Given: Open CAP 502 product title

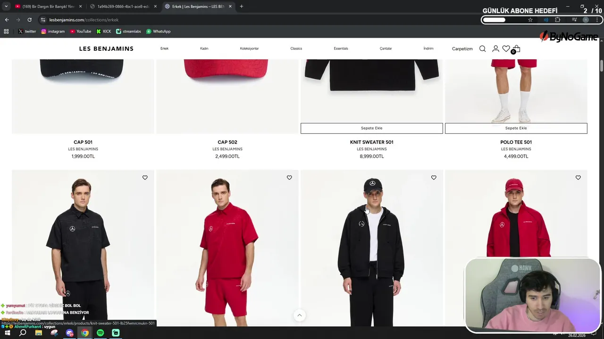Looking at the screenshot, I should [227, 142].
